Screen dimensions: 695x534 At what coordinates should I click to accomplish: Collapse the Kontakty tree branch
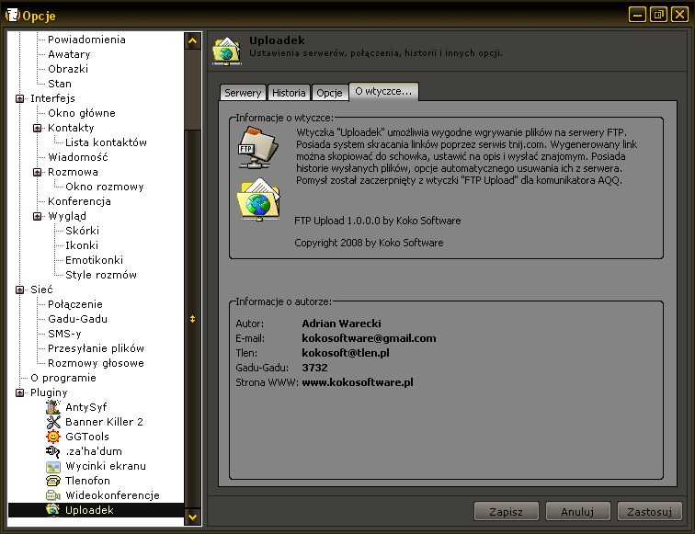click(38, 128)
